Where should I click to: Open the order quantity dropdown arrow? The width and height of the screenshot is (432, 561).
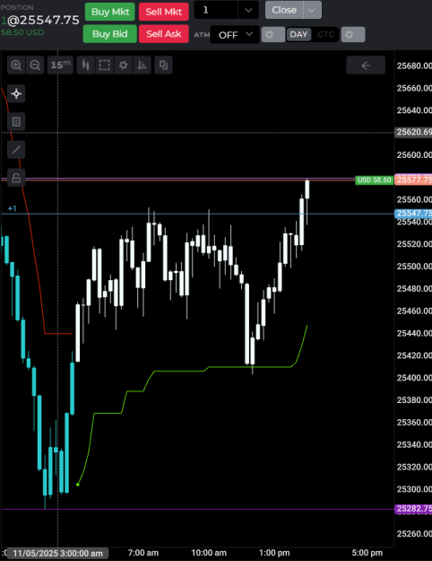point(248,10)
